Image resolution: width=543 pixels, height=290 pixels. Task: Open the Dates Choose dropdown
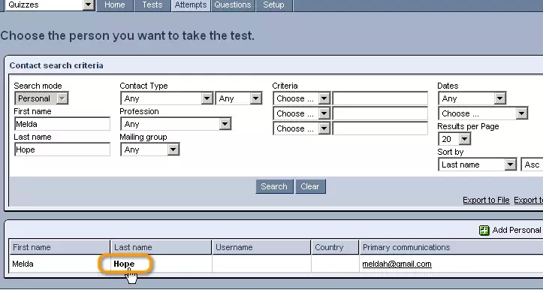coord(483,113)
